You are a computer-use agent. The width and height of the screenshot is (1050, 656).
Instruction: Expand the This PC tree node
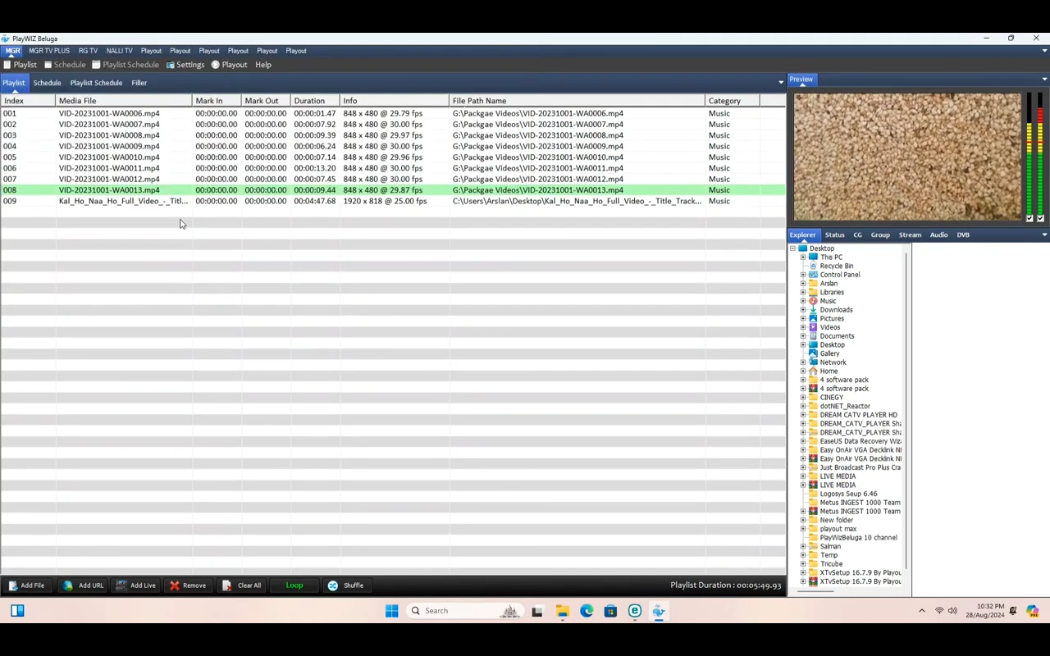pos(803,257)
